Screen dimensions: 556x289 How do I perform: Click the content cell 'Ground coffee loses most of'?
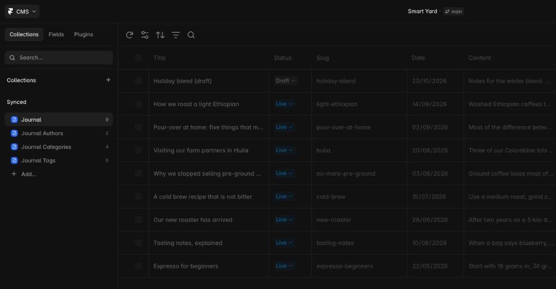pyautogui.click(x=511, y=173)
